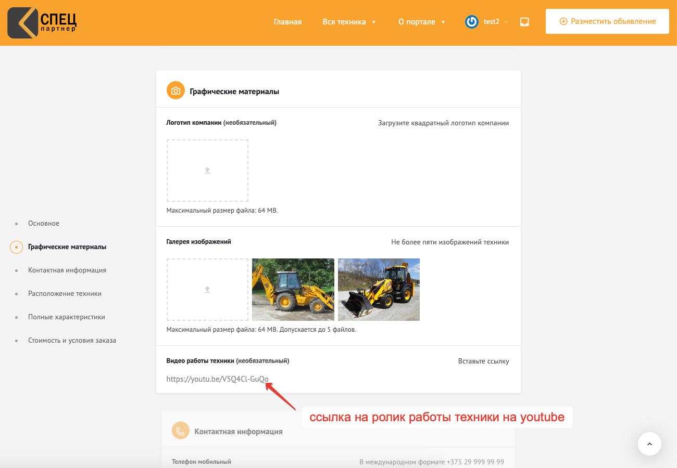Expand the О портале dropdown menu
677x468 pixels.
[x=421, y=22]
